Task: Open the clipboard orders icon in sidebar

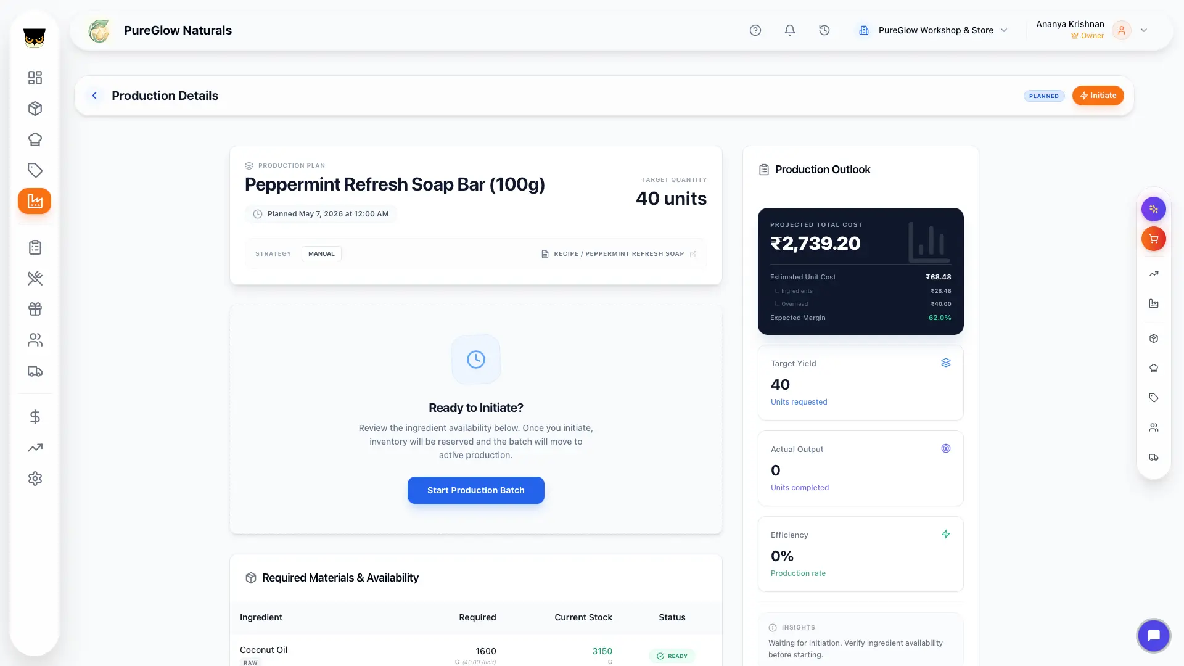Action: [x=35, y=247]
